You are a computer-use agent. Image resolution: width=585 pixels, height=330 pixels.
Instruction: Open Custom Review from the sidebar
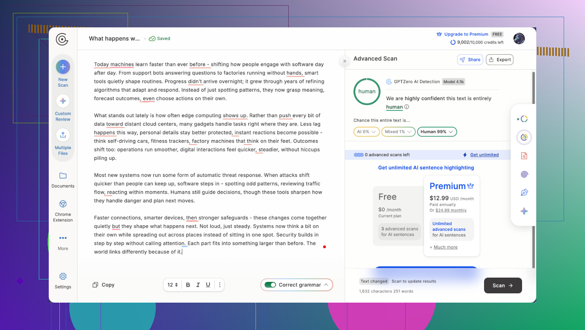[63, 101]
